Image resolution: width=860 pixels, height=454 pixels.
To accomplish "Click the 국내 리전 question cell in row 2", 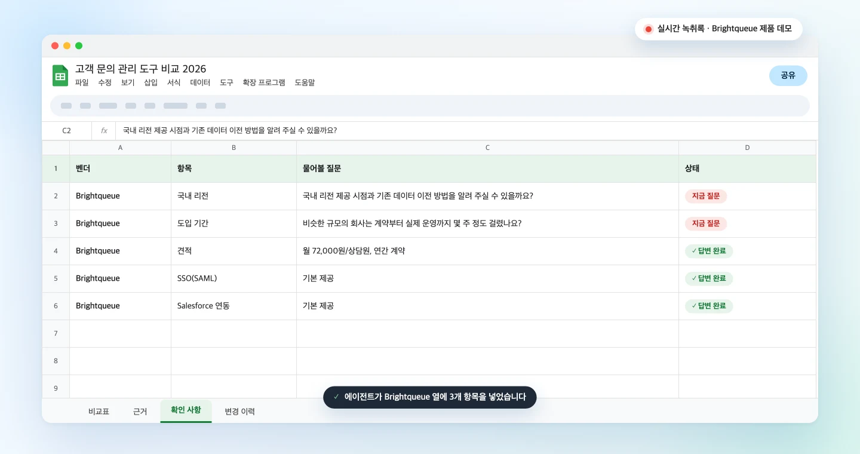I will coord(488,196).
